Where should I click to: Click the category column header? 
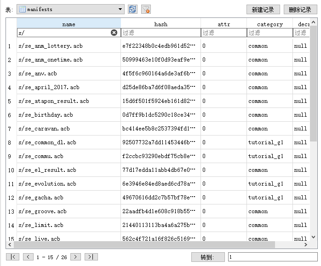[269, 24]
